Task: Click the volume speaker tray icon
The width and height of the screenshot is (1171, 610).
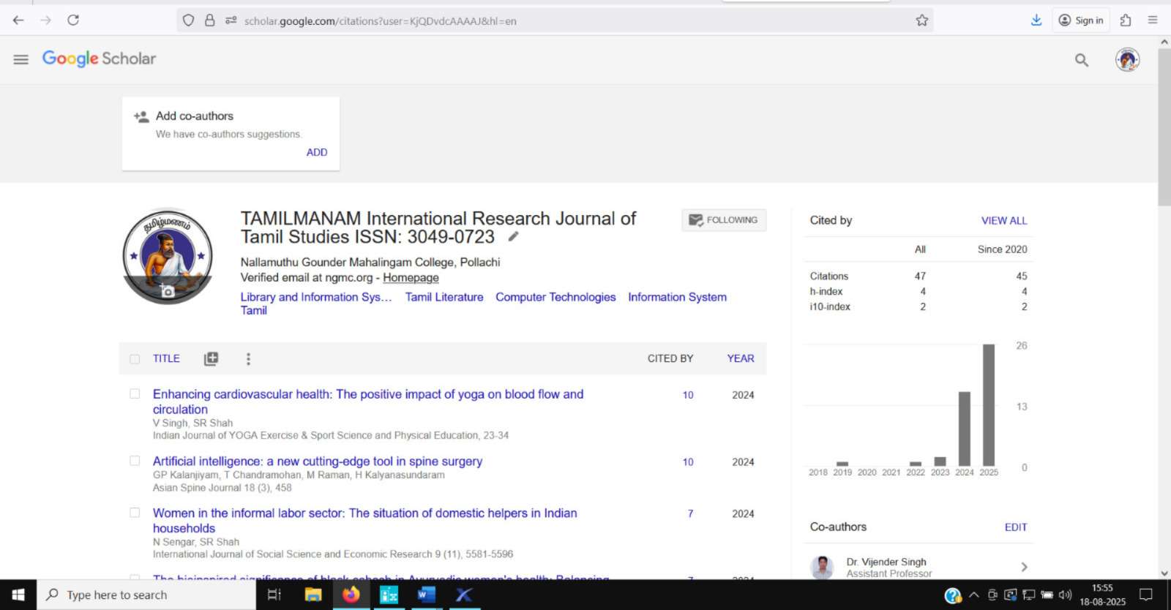Action: pyautogui.click(x=1065, y=595)
